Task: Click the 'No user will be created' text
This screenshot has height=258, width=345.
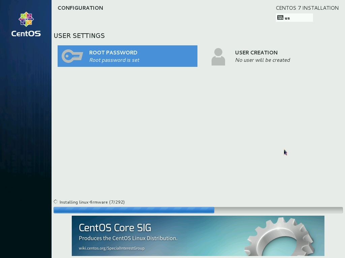Action: click(262, 60)
